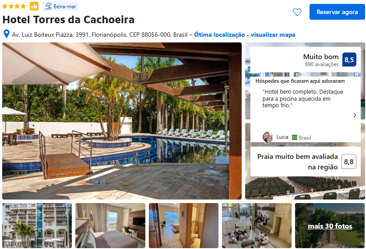The width and height of the screenshot is (366, 249).
Task: Open the 690 avaliações reviews
Action: pyautogui.click(x=322, y=64)
